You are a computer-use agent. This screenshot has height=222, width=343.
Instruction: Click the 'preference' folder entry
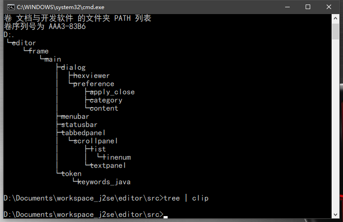click(93, 84)
